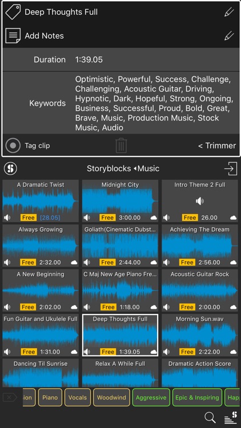This screenshot has width=241, height=428.
Task: Edit the clip name with pencil icon
Action: click(229, 13)
